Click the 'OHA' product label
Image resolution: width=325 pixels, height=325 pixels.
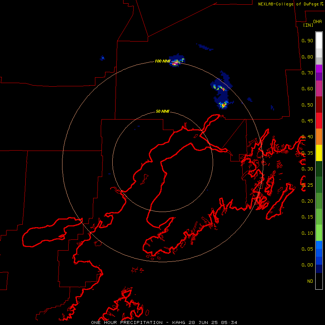pos(317,22)
